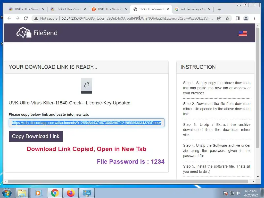264x198 pixels.
Task: Open a new tab with plus button
Action: coord(219,10)
